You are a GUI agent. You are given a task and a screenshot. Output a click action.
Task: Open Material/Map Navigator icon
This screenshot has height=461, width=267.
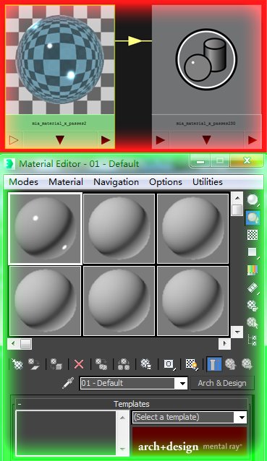pyautogui.click(x=253, y=340)
